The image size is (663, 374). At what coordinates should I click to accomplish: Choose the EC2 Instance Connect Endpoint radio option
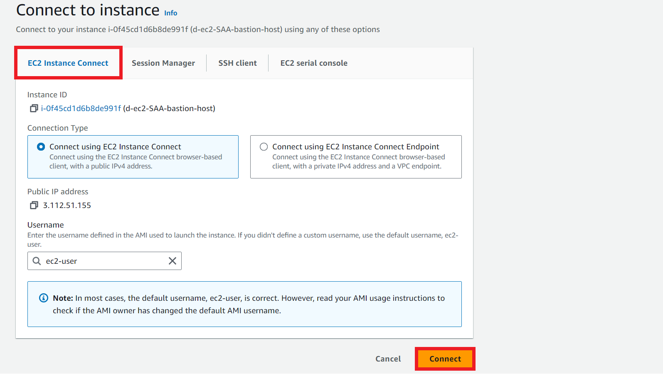(x=264, y=147)
